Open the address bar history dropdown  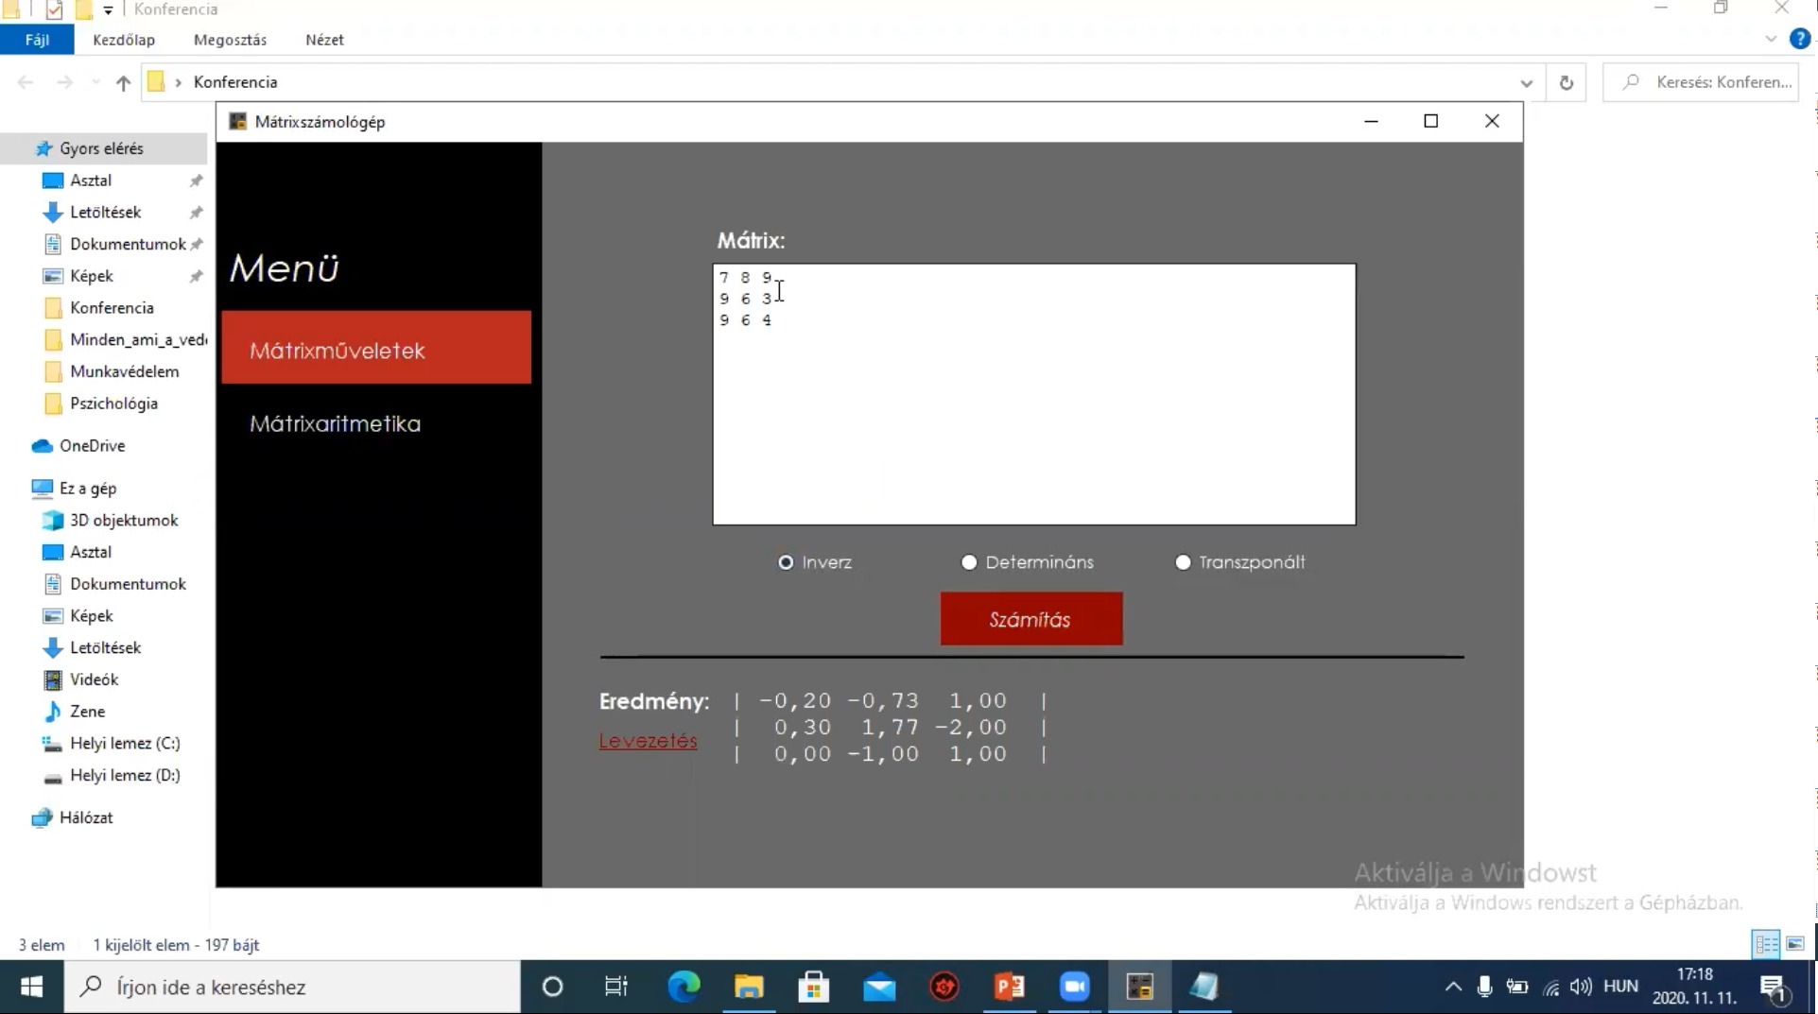(x=1526, y=83)
